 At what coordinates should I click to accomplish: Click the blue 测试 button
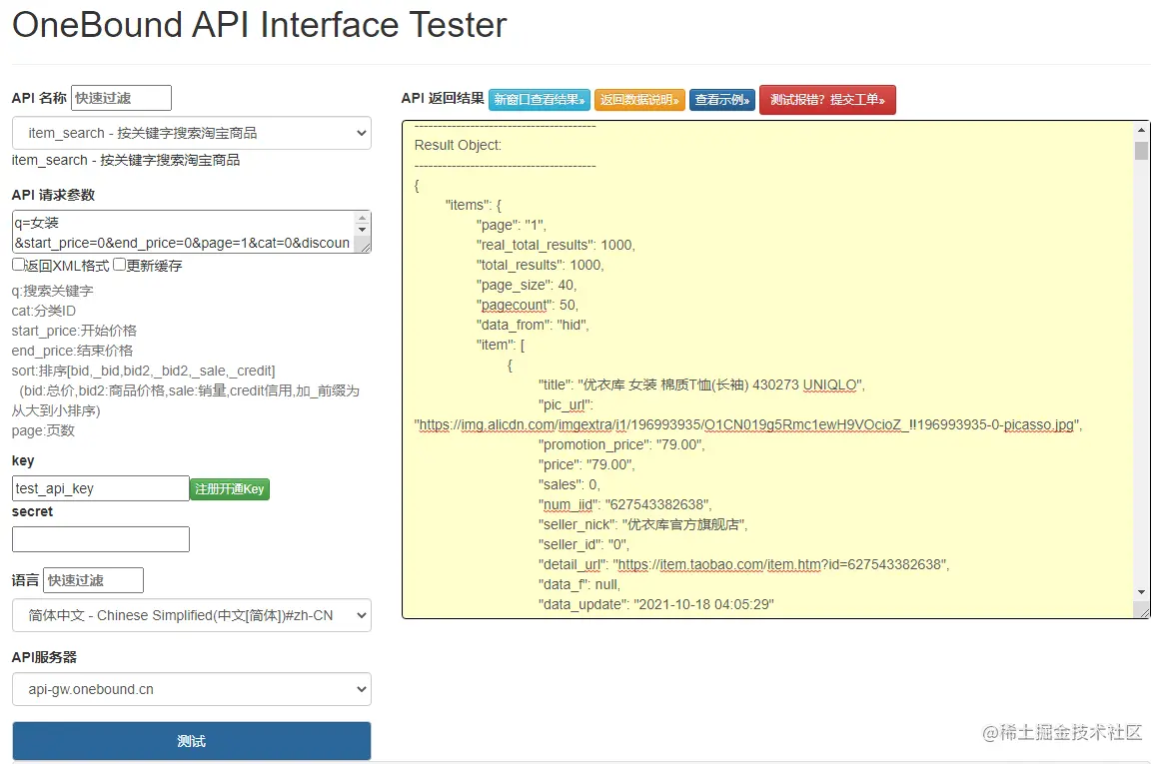(x=191, y=741)
